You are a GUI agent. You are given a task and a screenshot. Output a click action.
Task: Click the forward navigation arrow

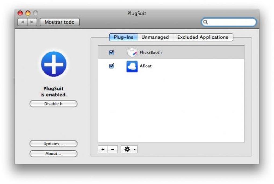click(32, 22)
